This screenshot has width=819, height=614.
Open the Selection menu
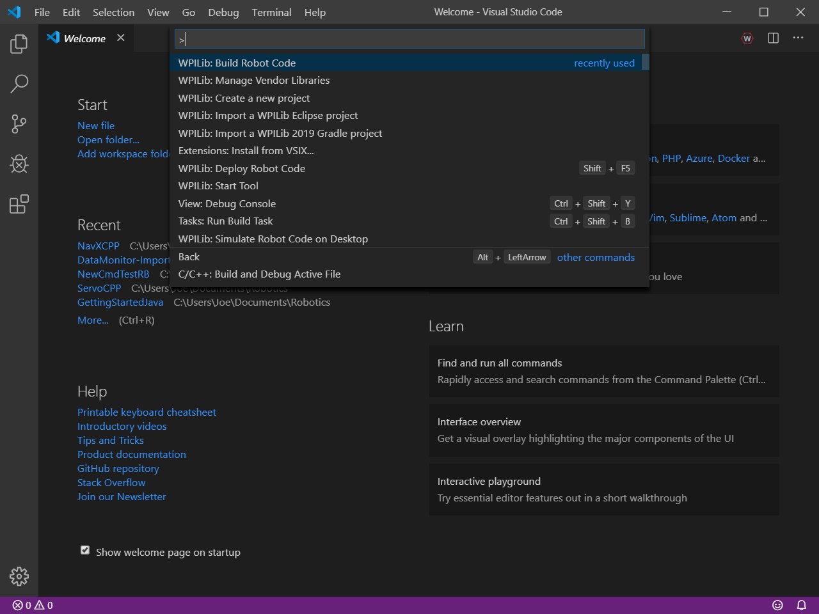click(x=113, y=12)
